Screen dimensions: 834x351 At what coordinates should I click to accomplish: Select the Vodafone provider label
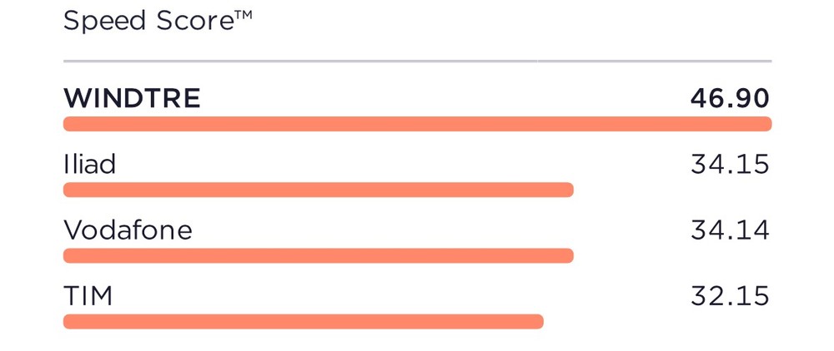[x=128, y=230]
